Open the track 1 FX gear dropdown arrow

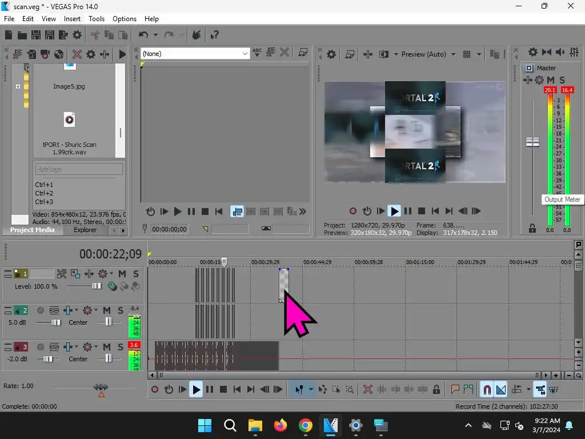[111, 274]
